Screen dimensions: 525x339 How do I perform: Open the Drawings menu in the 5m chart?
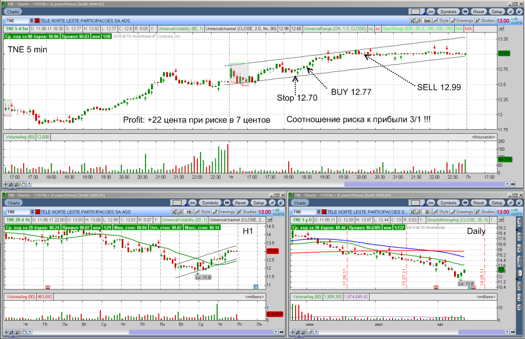(462, 21)
